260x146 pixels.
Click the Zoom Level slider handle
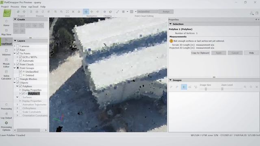[222, 89]
